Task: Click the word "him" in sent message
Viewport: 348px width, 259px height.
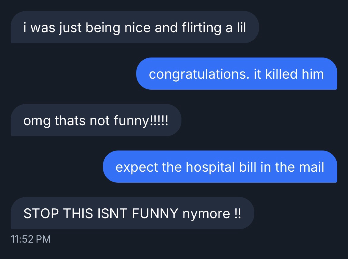Action: pos(313,74)
